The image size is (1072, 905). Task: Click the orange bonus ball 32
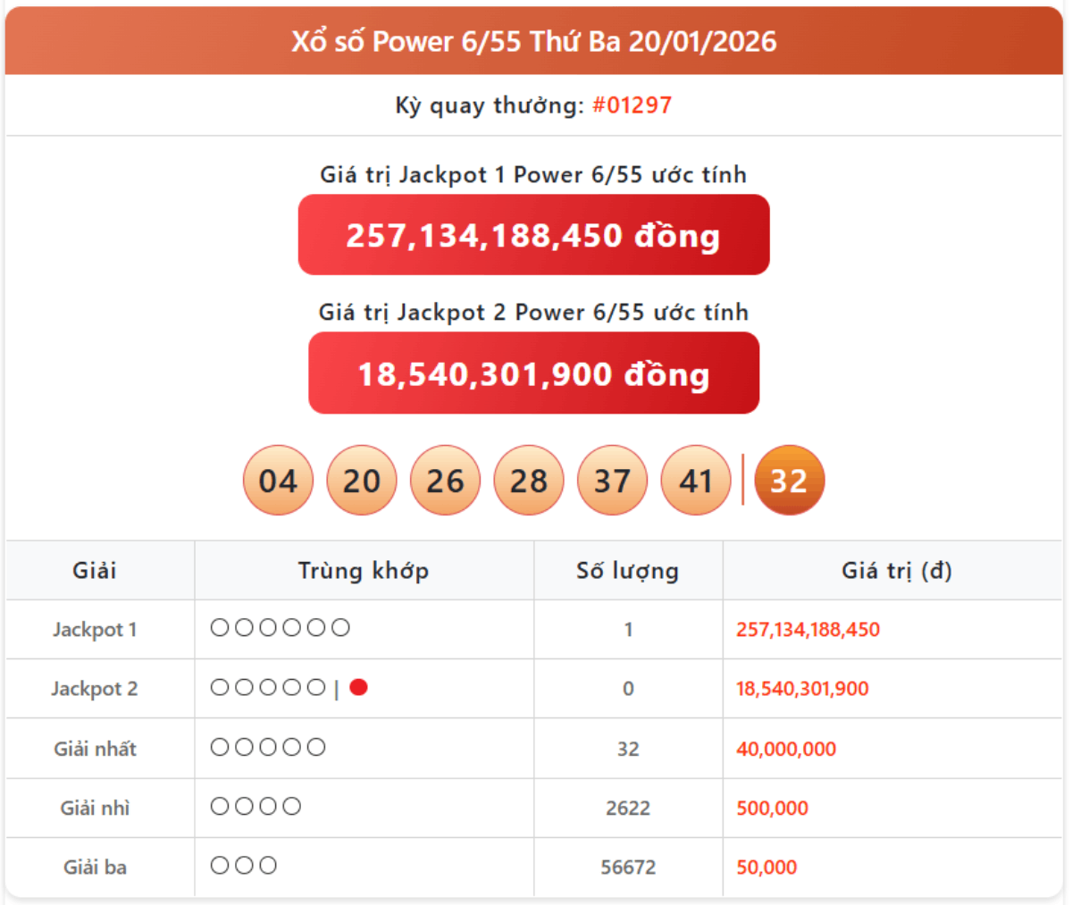[x=789, y=481]
